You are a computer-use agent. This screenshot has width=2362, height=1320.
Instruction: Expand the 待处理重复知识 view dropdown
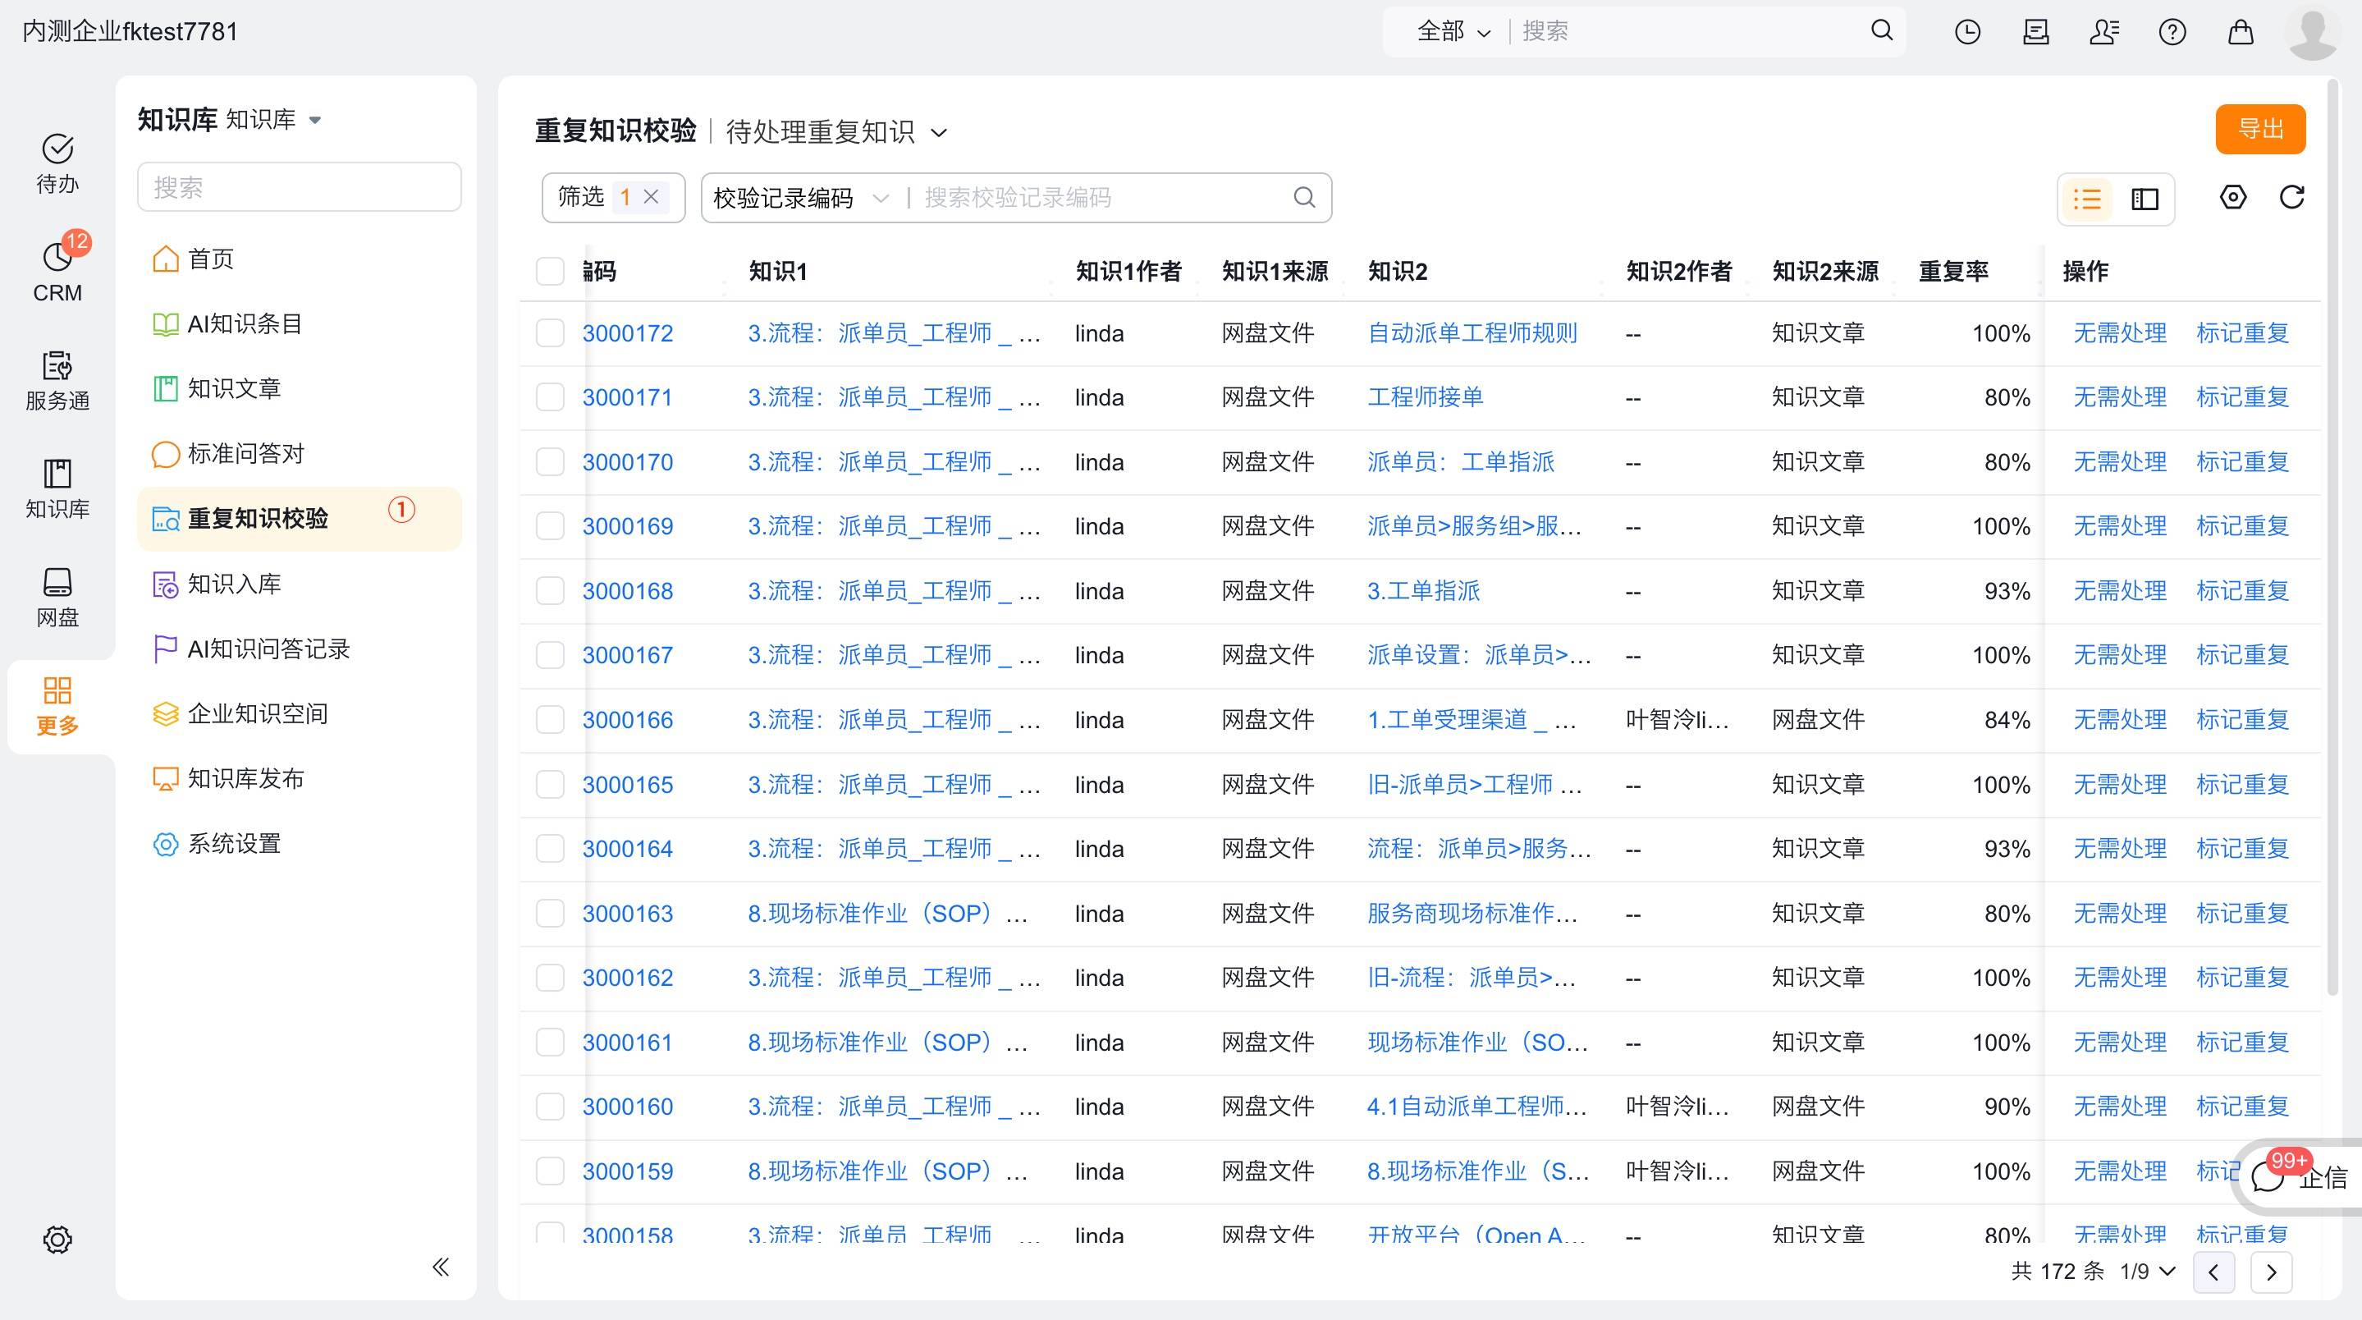[x=938, y=133]
